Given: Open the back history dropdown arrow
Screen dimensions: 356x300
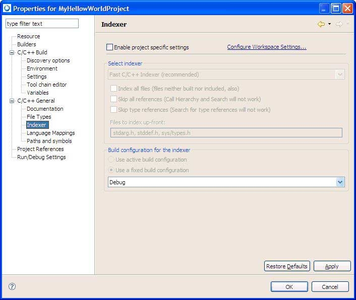Looking at the screenshot, I should click(329, 24).
